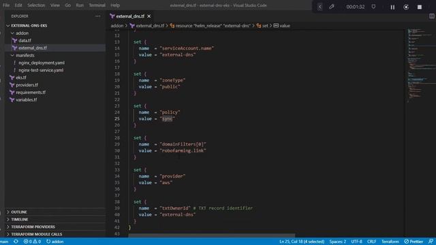Click the TXT record identifier comment
Screen dimensions: 436x245
point(223,208)
